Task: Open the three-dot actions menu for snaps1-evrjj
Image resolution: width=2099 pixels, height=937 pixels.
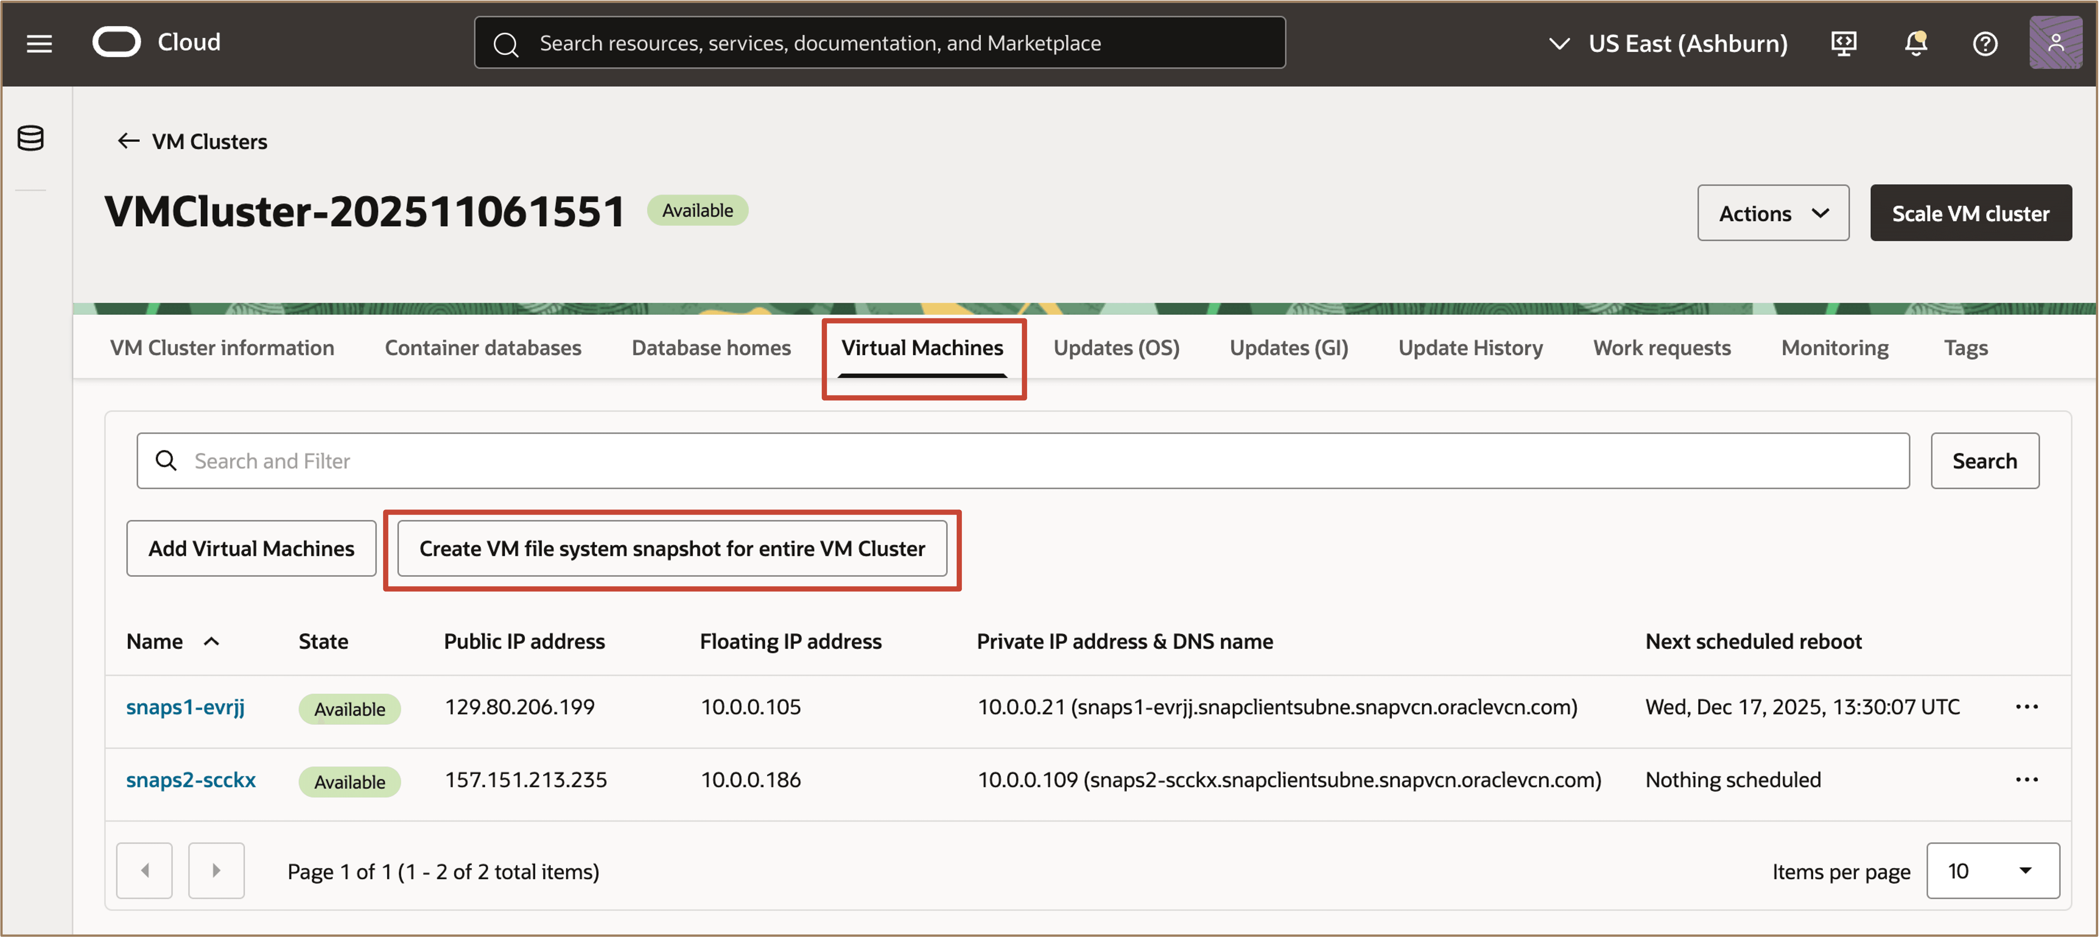Action: pos(2028,706)
